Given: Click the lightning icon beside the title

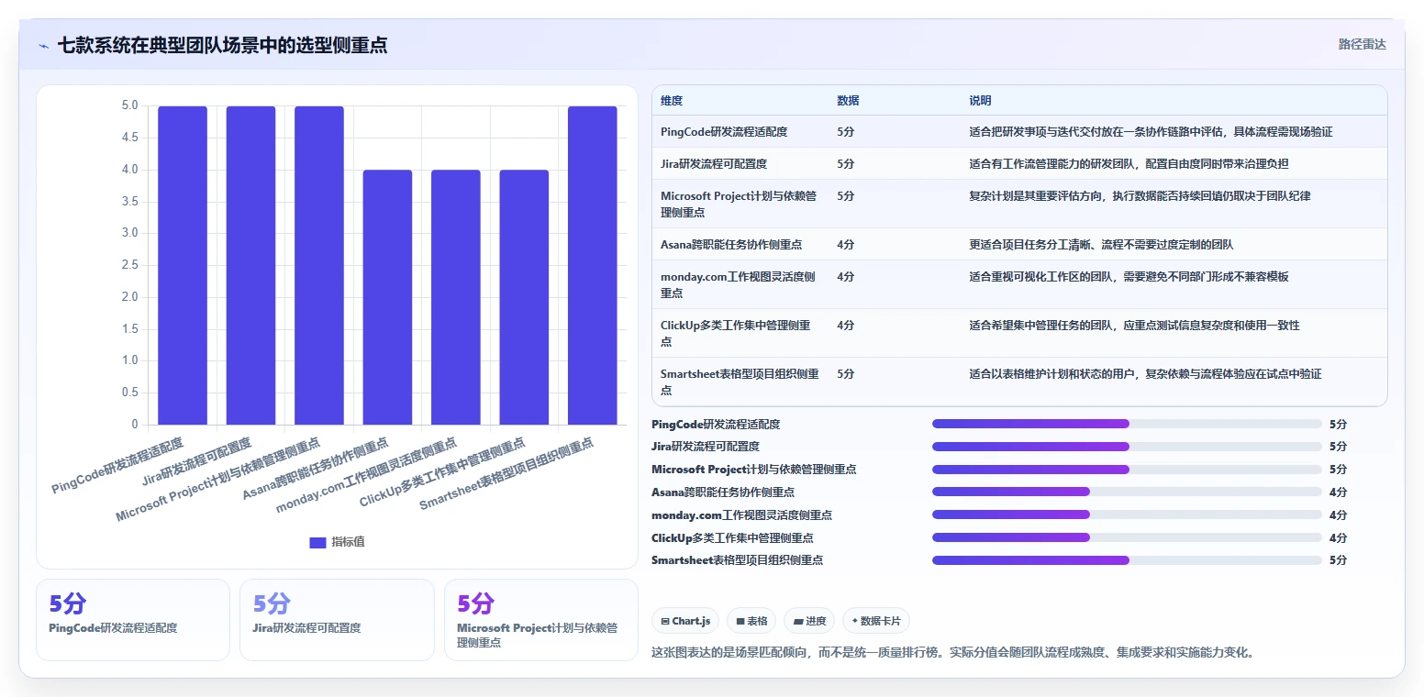Looking at the screenshot, I should point(43,45).
